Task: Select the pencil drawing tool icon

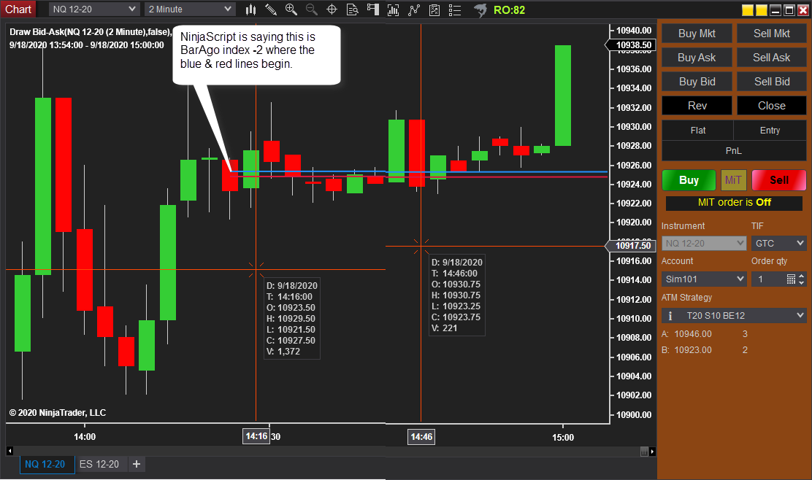Action: [272, 9]
